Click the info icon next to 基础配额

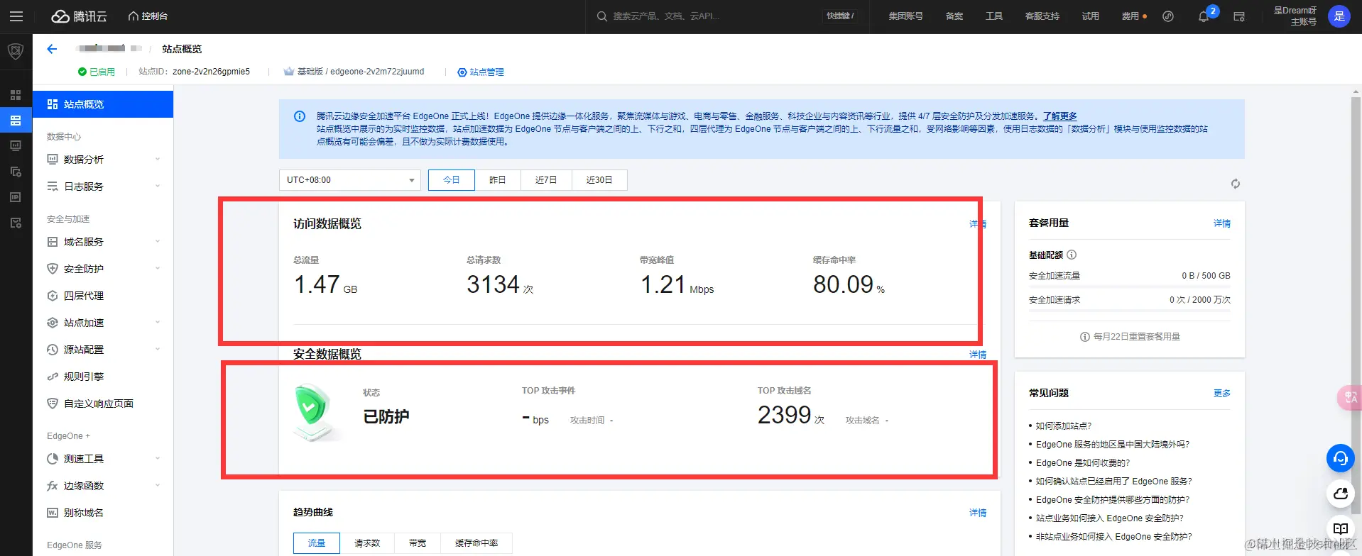pos(1072,255)
